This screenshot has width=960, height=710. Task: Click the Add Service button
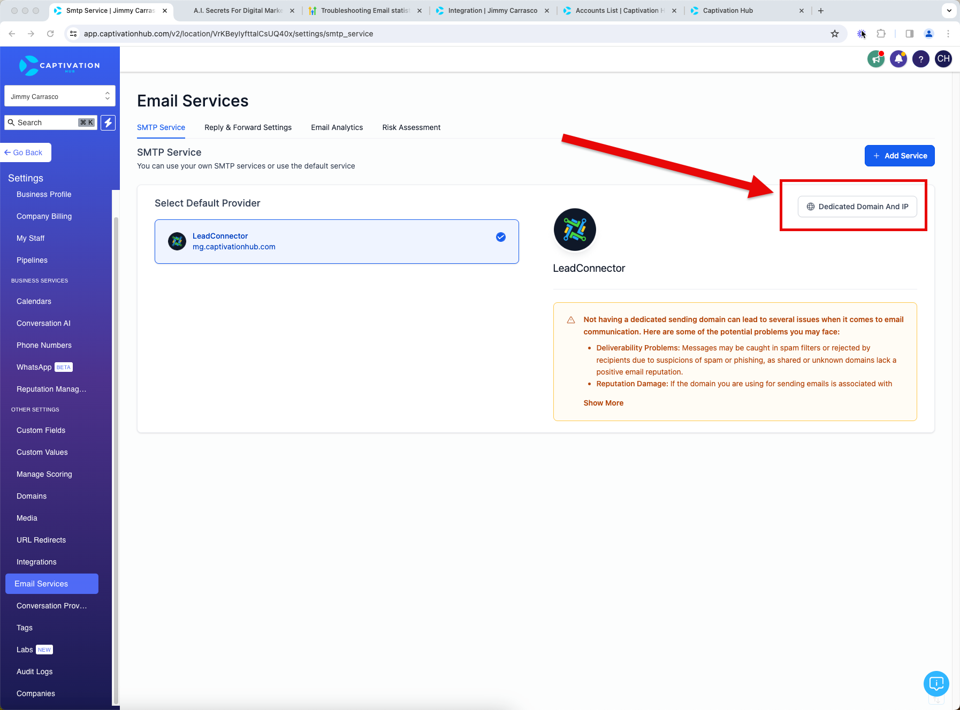(x=900, y=156)
